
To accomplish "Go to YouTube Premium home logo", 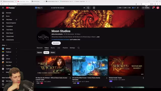I will point(10,8).
